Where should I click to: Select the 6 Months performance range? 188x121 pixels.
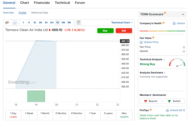[77, 115]
